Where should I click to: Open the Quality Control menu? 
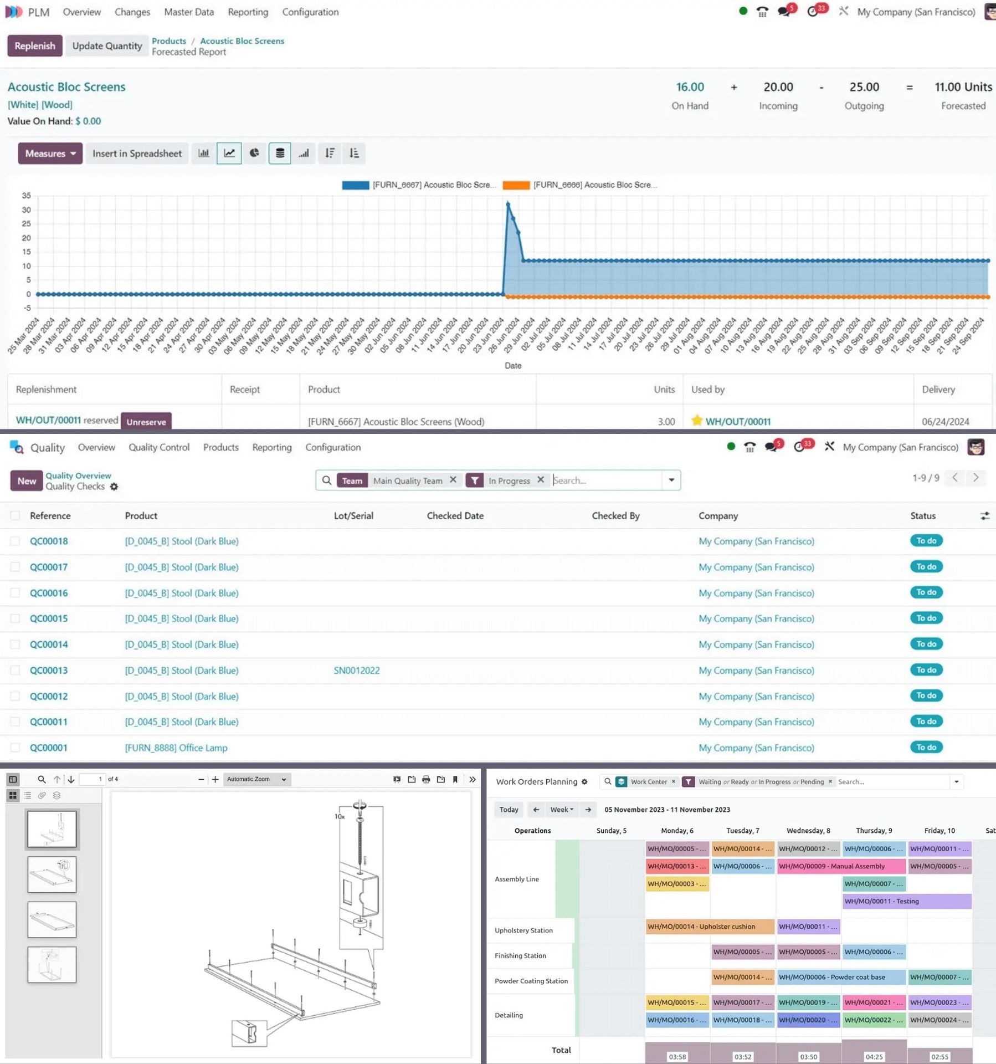[x=159, y=447]
